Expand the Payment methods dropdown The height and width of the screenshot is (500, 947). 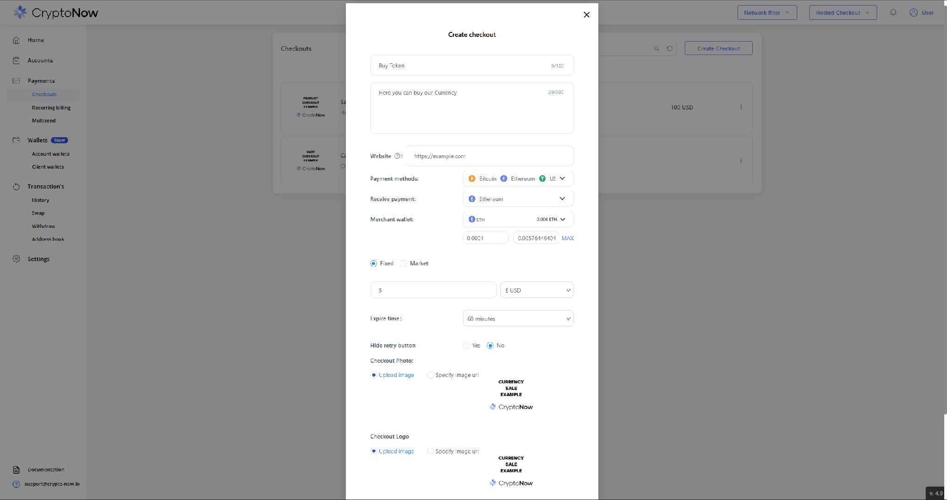562,178
